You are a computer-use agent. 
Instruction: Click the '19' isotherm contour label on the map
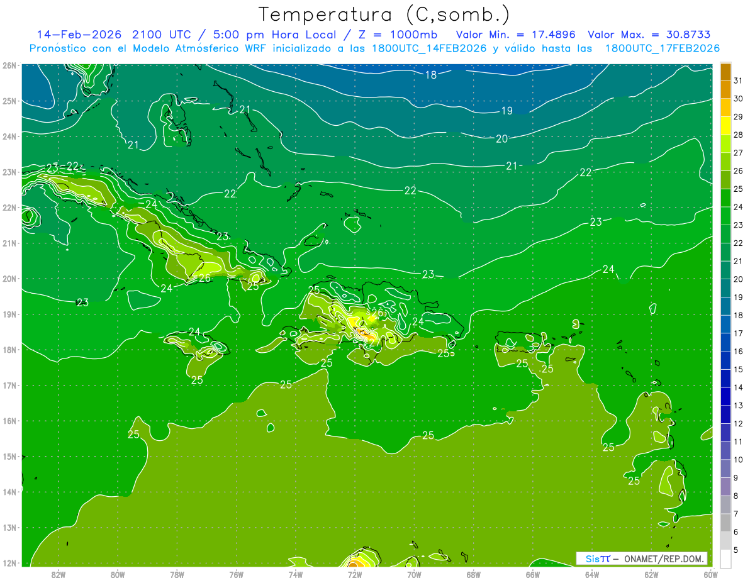point(506,111)
